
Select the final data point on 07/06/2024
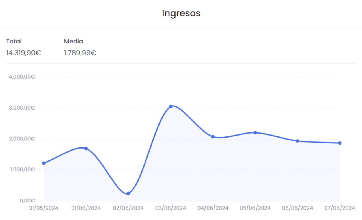(340, 143)
